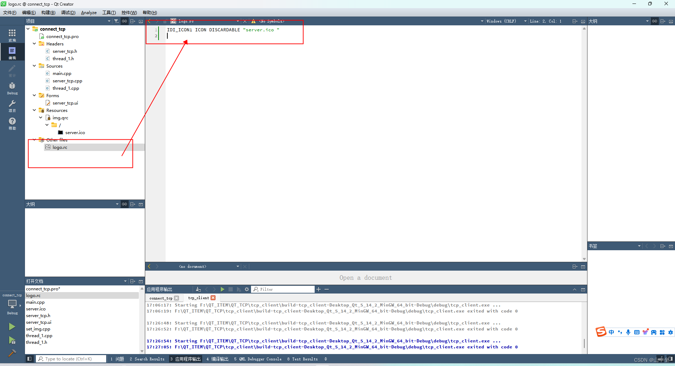The height and width of the screenshot is (366, 675).
Task: Filter the project tree
Action: pos(116,21)
